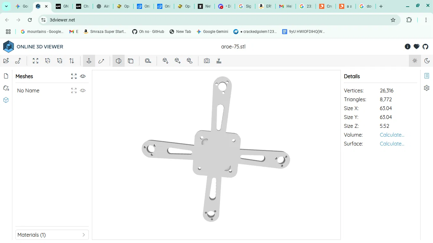The image size is (433, 243).
Task: Open the tab search dropdown
Action: coord(6,6)
